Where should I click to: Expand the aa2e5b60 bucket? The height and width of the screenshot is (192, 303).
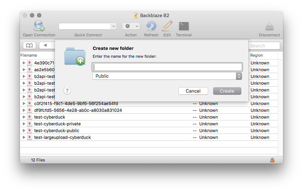tap(24, 69)
